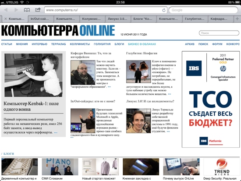Viewport: 241px width, 181px height.
Task: Tap the Safari back arrow
Action: click(6, 10)
